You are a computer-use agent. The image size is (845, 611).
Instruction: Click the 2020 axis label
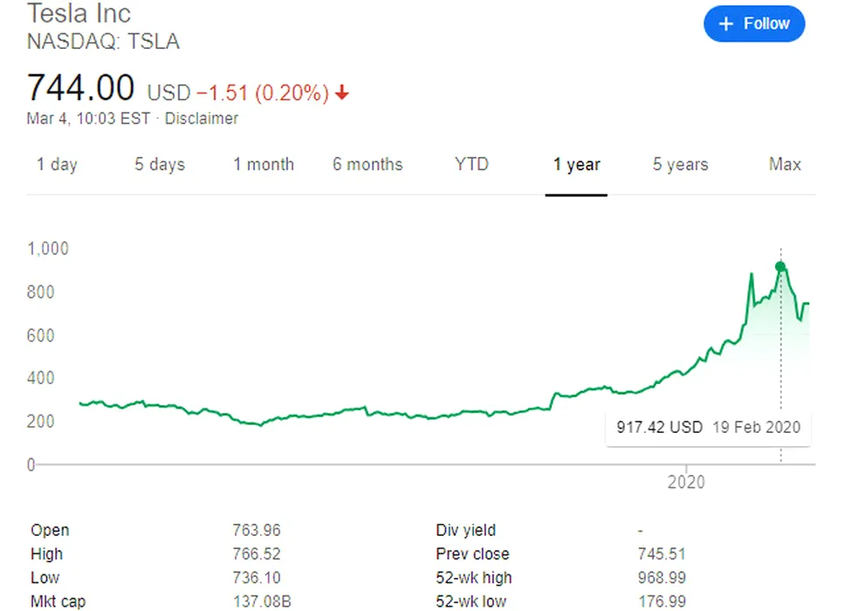(x=686, y=482)
